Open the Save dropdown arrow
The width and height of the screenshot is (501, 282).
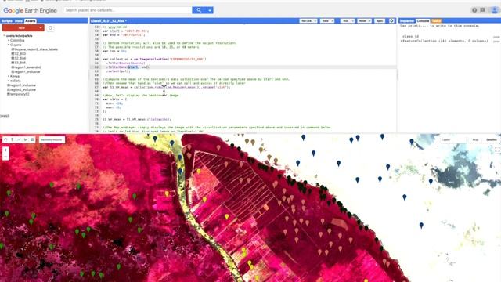click(332, 21)
